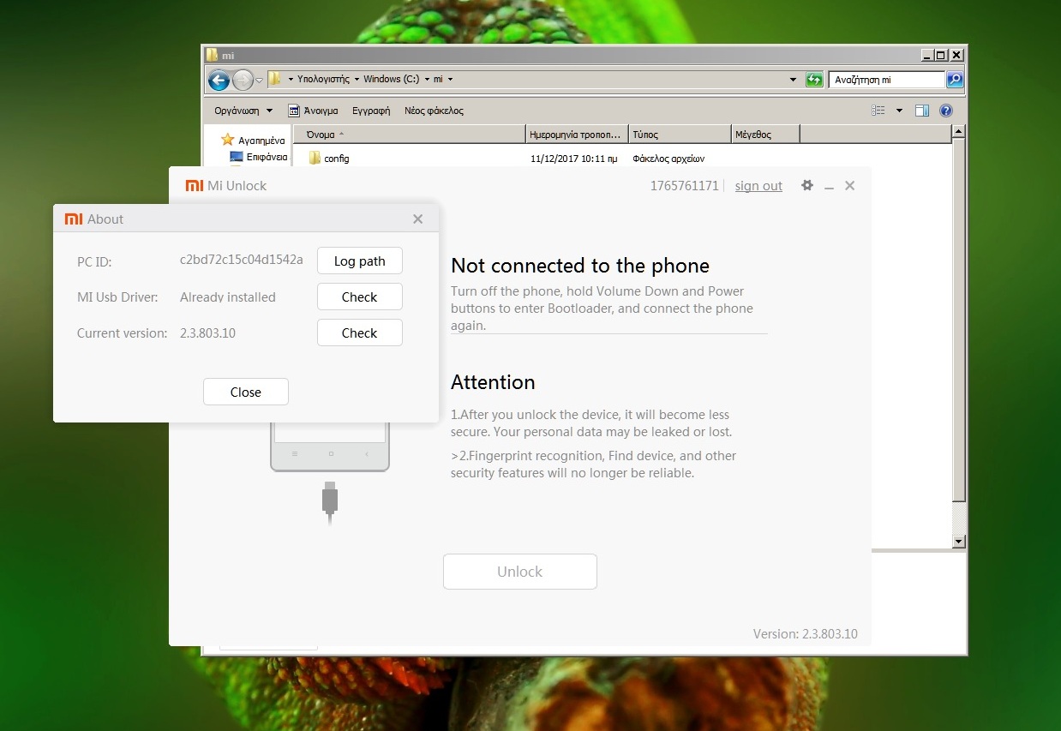Change view with the views icon
The image size is (1061, 731).
tap(878, 111)
